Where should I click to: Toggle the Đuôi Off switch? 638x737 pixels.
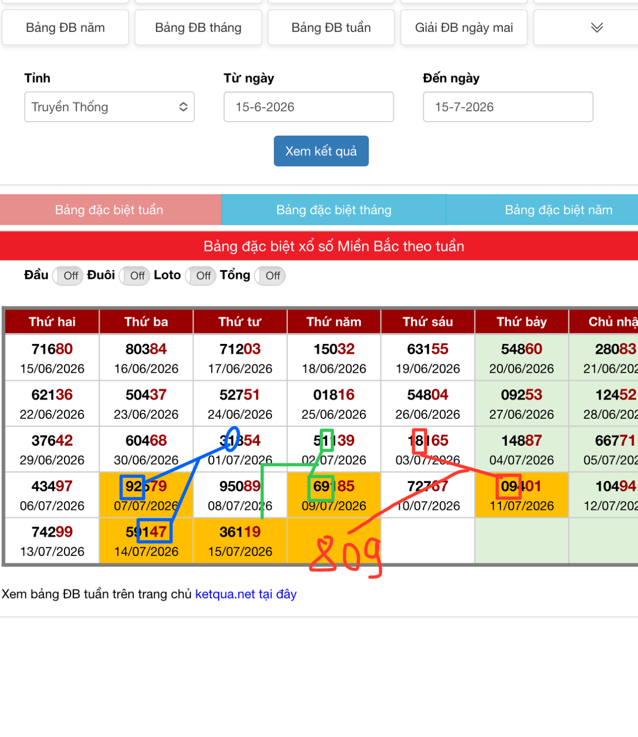[135, 276]
